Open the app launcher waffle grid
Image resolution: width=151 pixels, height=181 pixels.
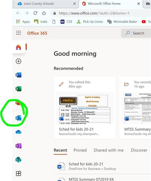(18, 33)
